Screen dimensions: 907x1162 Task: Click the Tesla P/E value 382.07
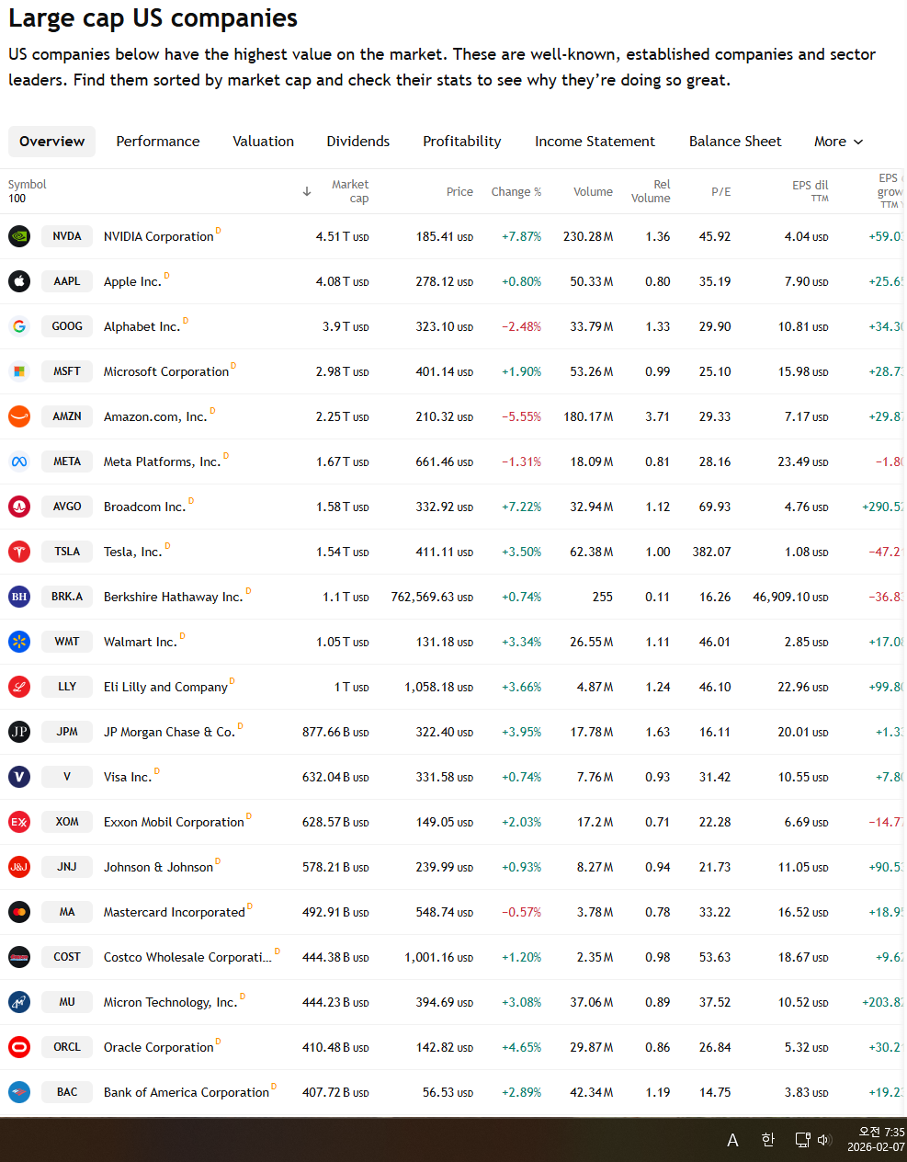point(711,552)
